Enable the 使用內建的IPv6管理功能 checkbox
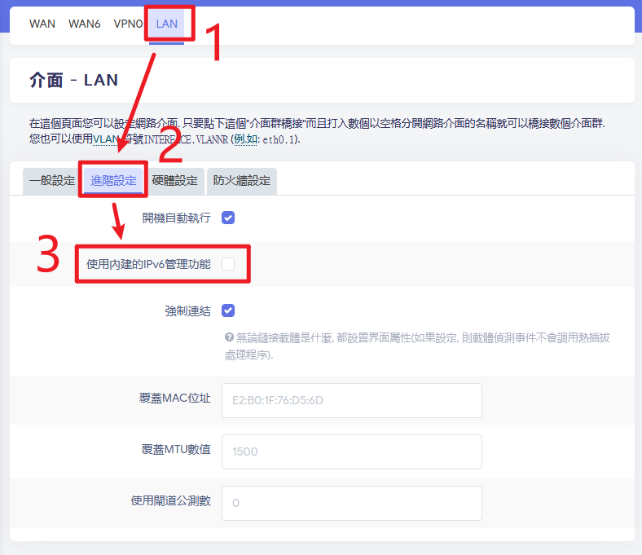The width and height of the screenshot is (642, 555). tap(228, 264)
